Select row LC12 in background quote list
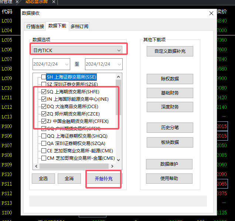The image size is (235, 221). point(7,107)
